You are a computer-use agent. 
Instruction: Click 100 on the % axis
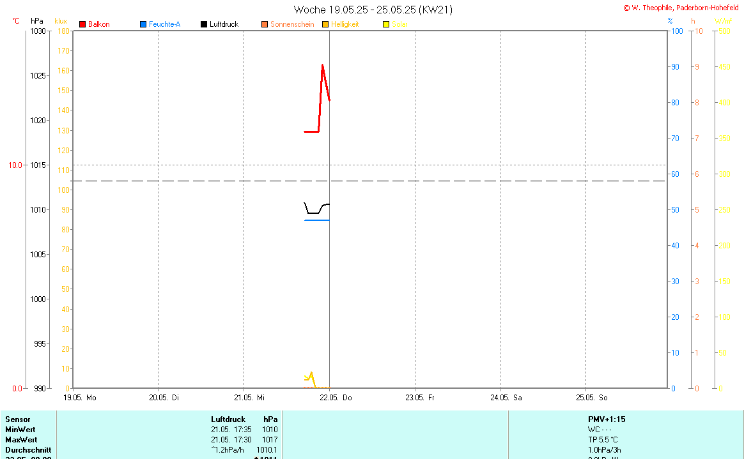(677, 31)
